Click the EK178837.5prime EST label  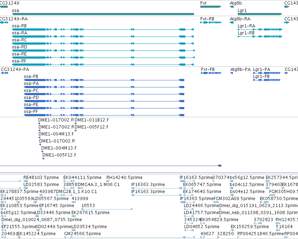click(x=19, y=192)
